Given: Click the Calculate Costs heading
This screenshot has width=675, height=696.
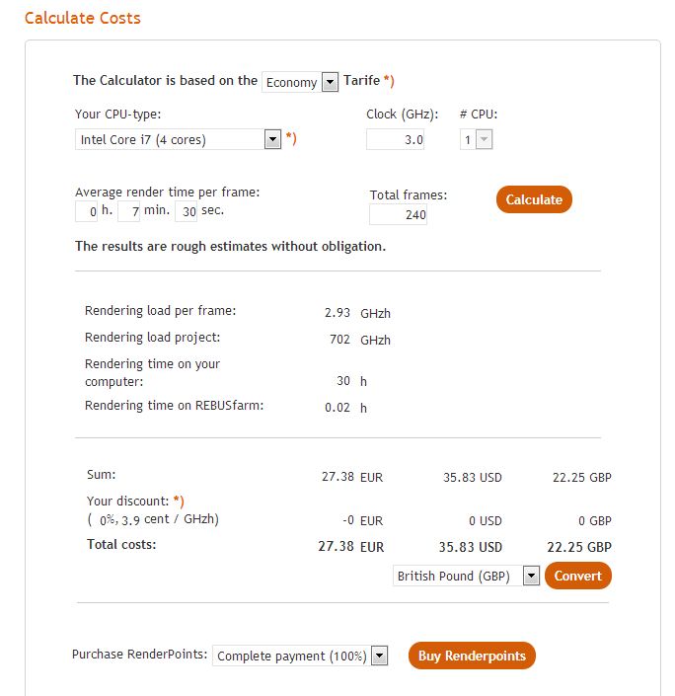Looking at the screenshot, I should coord(83,18).
